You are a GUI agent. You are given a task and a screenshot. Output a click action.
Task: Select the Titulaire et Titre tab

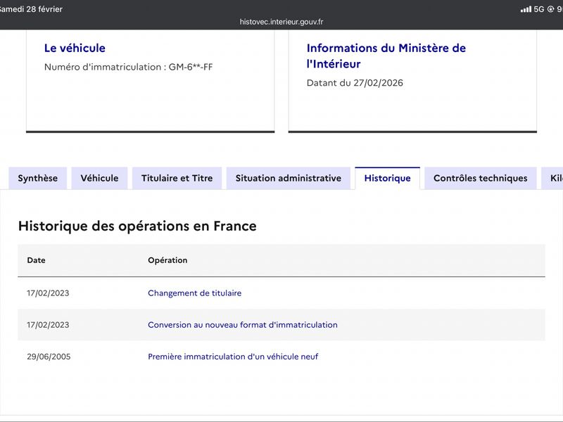point(177,178)
